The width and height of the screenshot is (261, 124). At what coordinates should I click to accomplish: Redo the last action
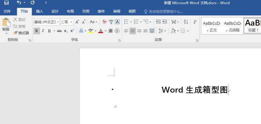(33, 2)
